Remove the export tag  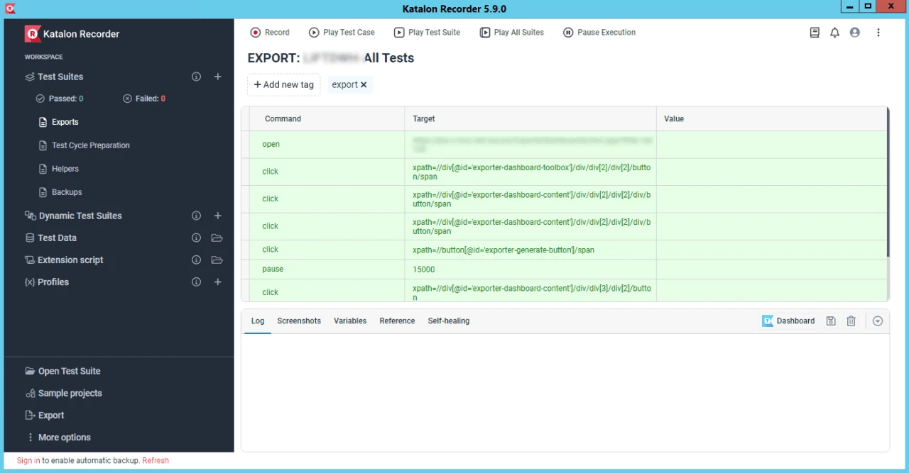click(x=364, y=84)
